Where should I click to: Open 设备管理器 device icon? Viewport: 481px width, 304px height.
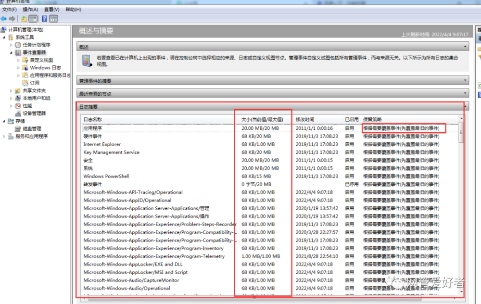18,114
